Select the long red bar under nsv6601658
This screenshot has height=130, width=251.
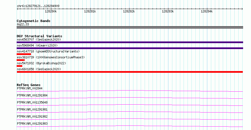pyautogui.click(x=130, y=72)
